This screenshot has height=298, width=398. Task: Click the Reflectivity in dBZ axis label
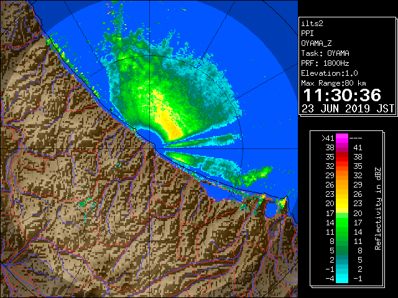[378, 209]
